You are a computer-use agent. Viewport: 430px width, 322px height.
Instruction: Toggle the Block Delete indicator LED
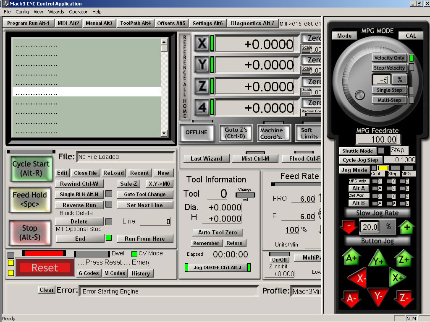109,221
